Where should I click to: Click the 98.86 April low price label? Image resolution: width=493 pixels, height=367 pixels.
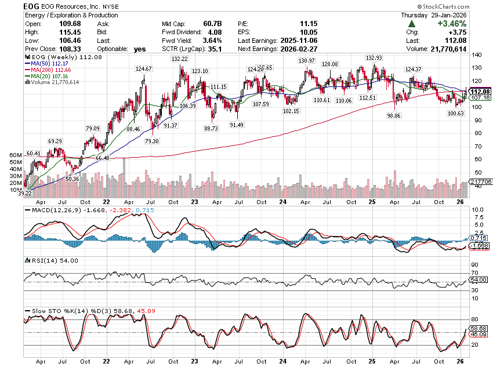(x=395, y=116)
